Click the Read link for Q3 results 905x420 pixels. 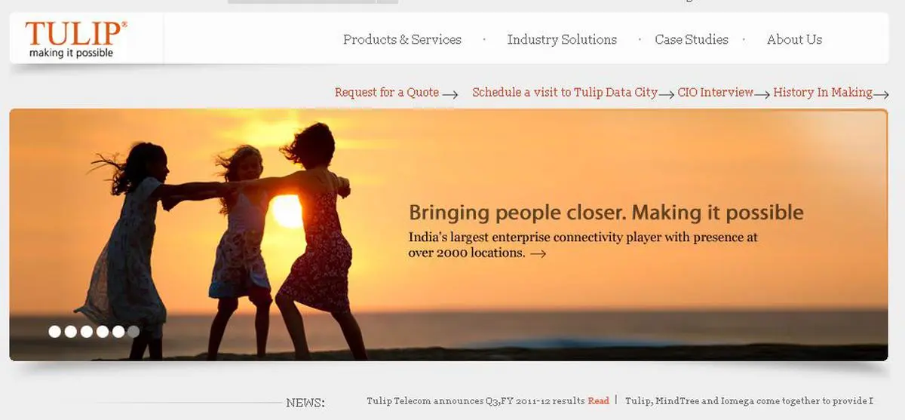[598, 400]
